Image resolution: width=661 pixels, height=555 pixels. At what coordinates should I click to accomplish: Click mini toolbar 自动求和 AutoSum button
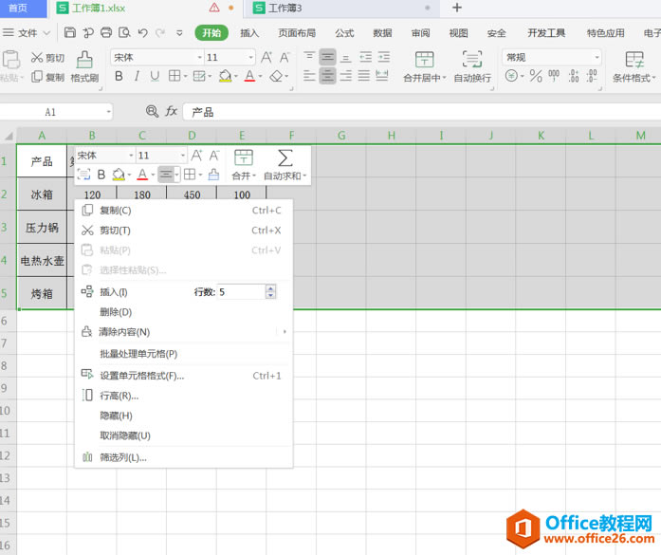[285, 164]
